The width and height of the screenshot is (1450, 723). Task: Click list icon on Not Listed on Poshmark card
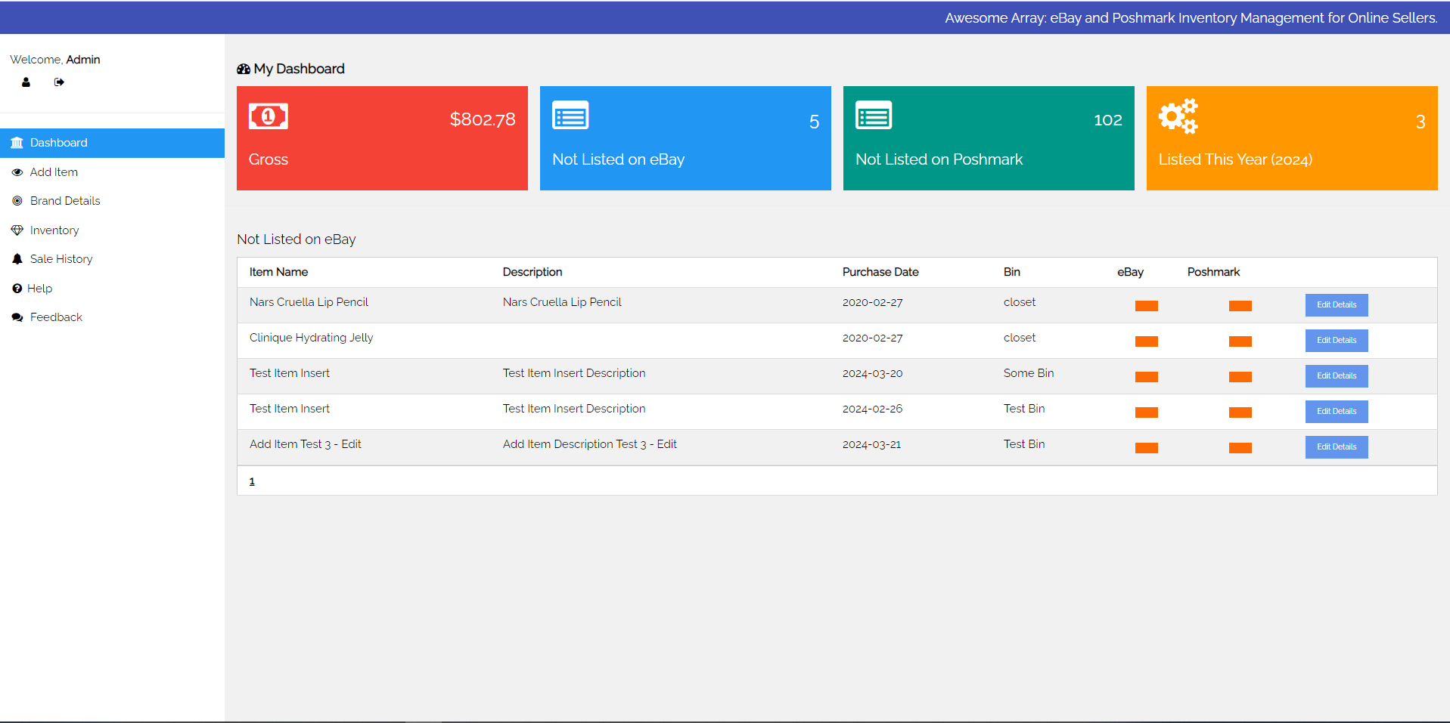click(x=874, y=116)
